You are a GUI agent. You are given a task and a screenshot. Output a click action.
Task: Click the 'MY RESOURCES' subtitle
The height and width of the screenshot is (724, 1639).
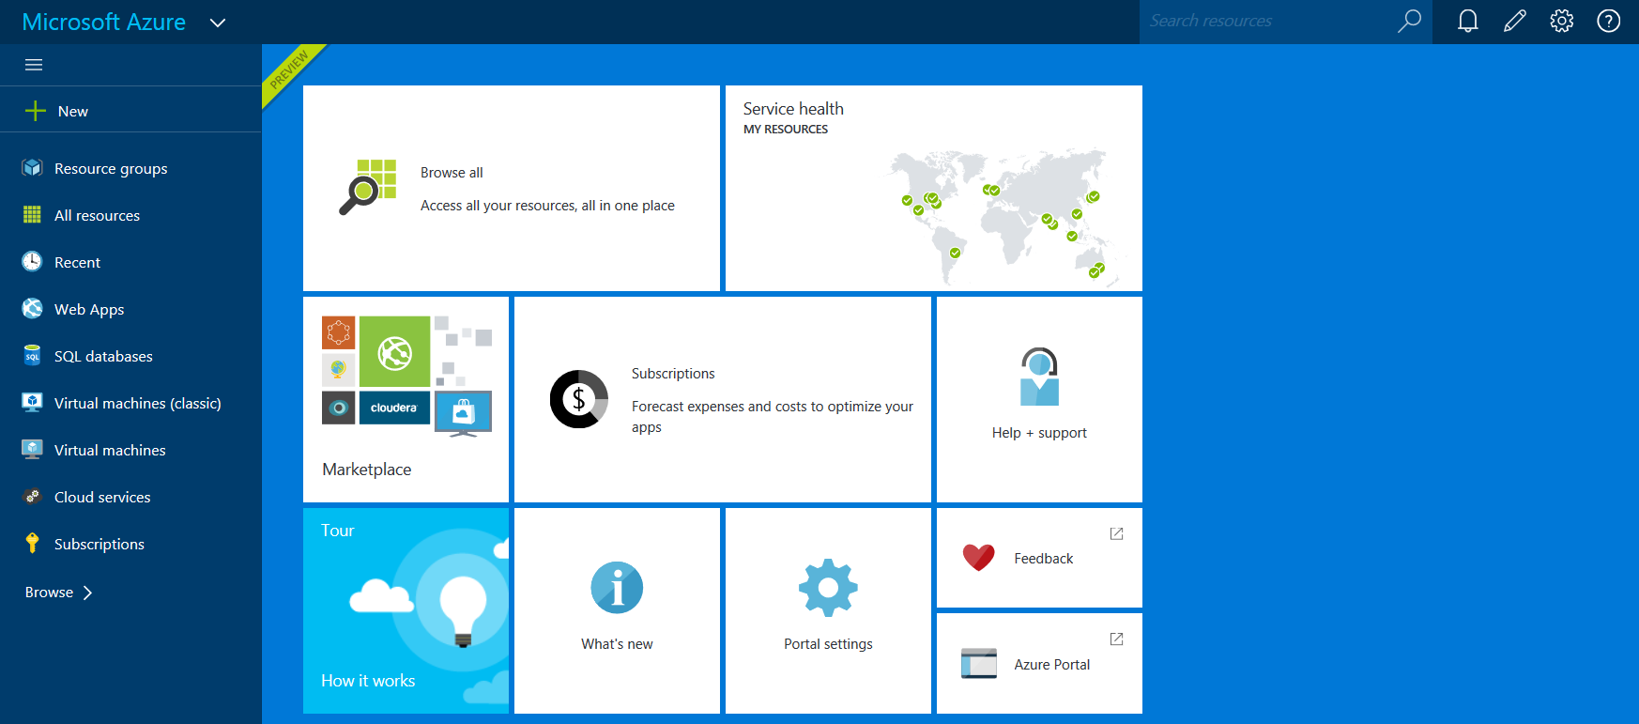pos(786,130)
